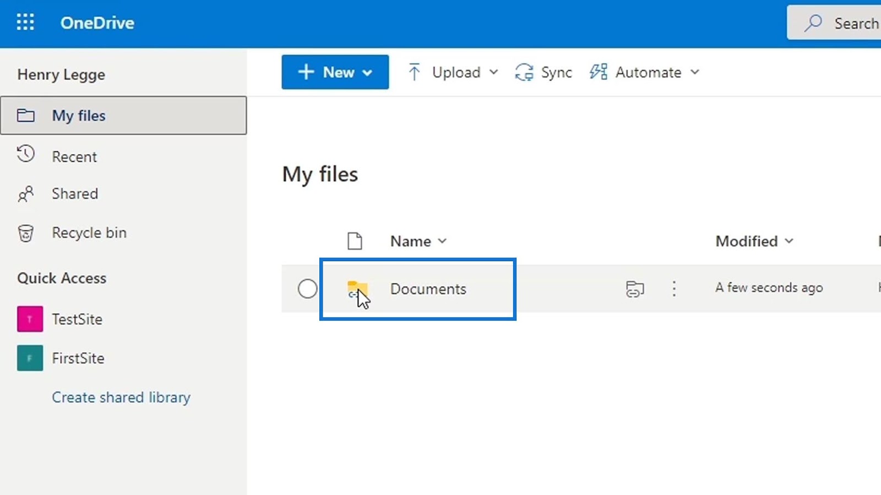Click the Henry Legge account name
Viewport: 881px width, 495px height.
coord(61,75)
